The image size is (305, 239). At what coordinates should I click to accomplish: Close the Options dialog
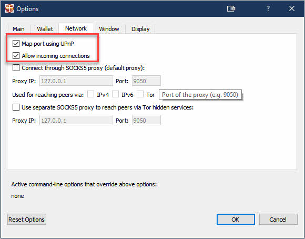click(x=291, y=8)
